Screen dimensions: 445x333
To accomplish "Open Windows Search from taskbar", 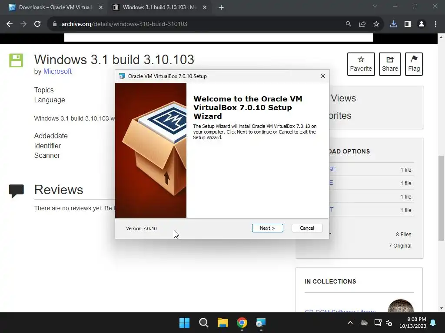I will tap(204, 323).
